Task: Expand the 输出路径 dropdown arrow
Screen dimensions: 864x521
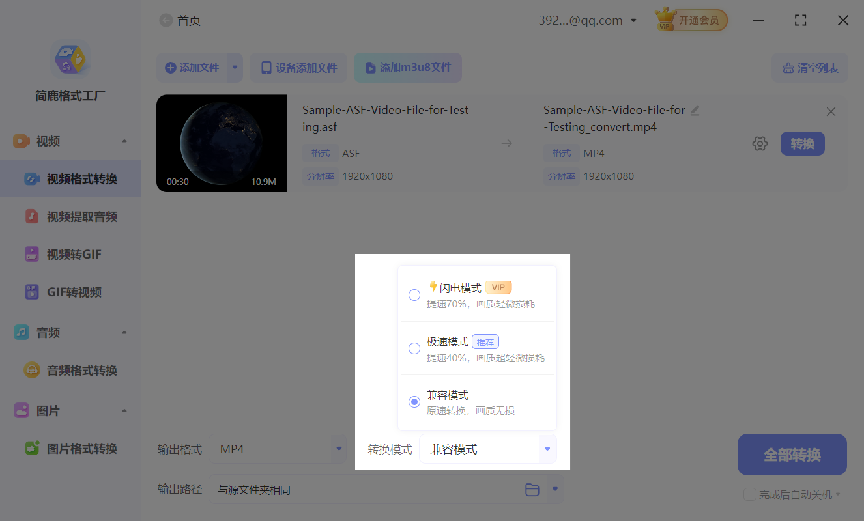Action: (555, 489)
